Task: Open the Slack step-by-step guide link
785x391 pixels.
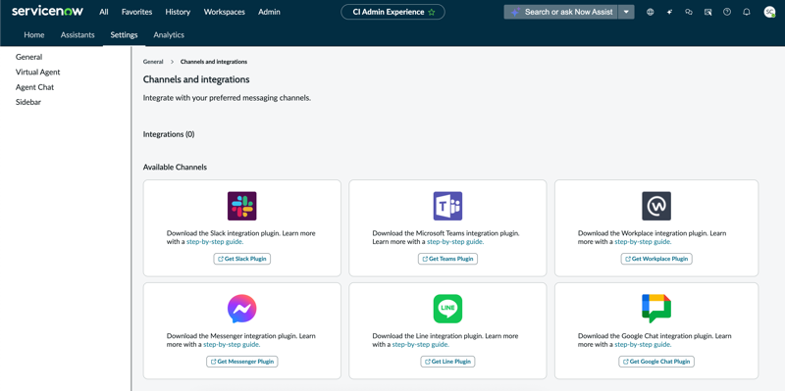Action: tap(215, 241)
